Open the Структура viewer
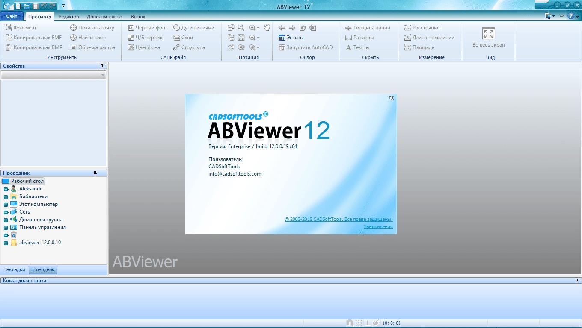The image size is (582, 328). [x=189, y=47]
